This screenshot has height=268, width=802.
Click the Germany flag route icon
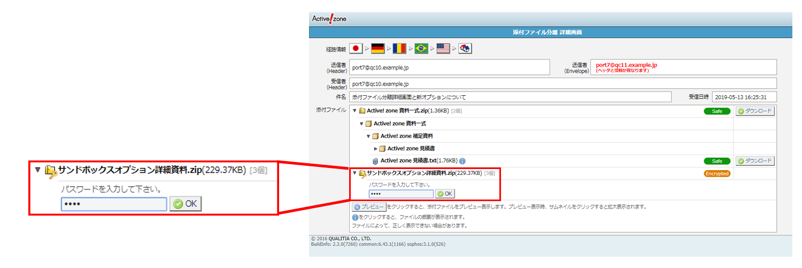point(378,49)
